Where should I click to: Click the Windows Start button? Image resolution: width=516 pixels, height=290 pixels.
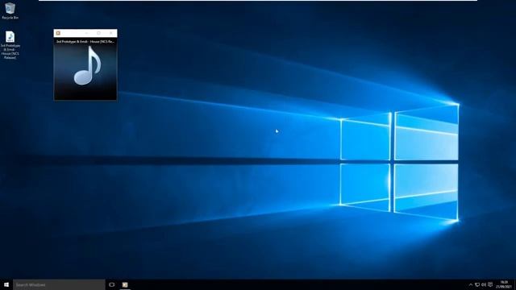click(6, 284)
